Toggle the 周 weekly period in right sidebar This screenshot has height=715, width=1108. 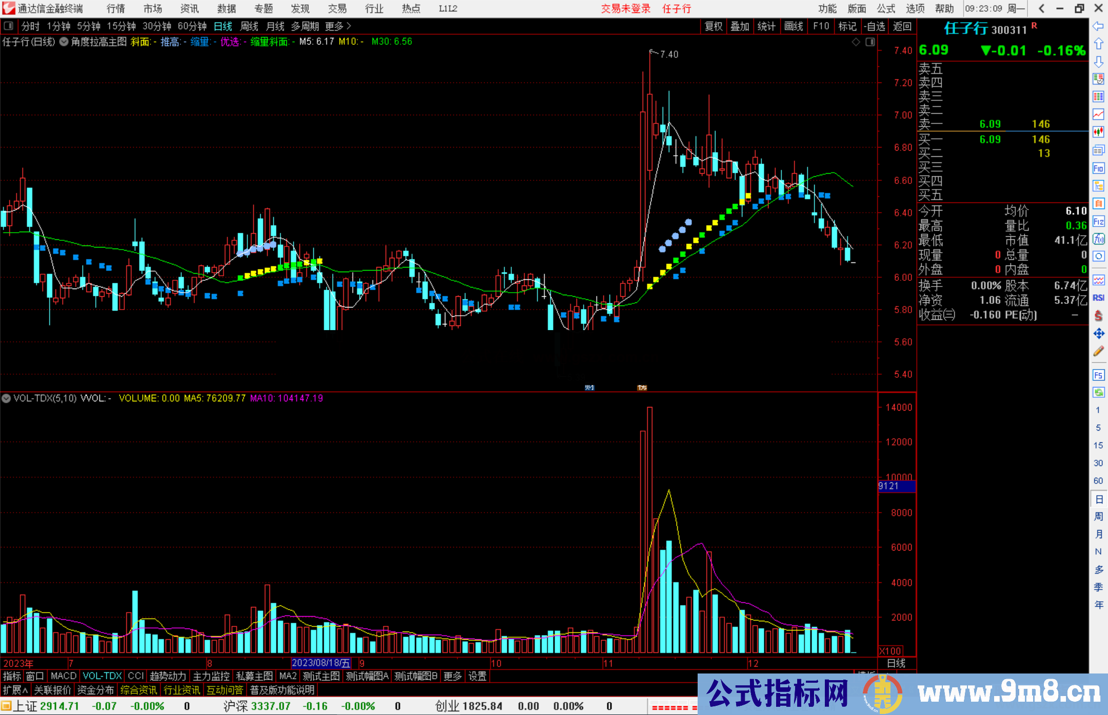click(x=1098, y=516)
